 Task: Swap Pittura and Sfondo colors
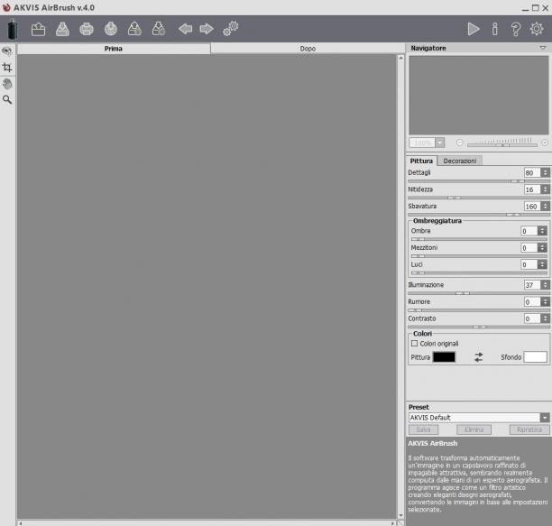click(x=478, y=357)
